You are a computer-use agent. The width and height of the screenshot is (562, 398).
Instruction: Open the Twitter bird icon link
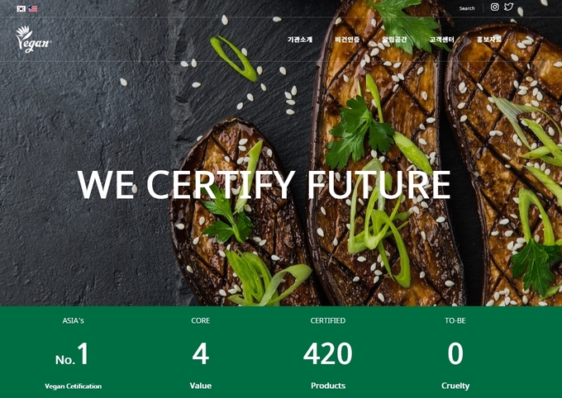(x=508, y=7)
